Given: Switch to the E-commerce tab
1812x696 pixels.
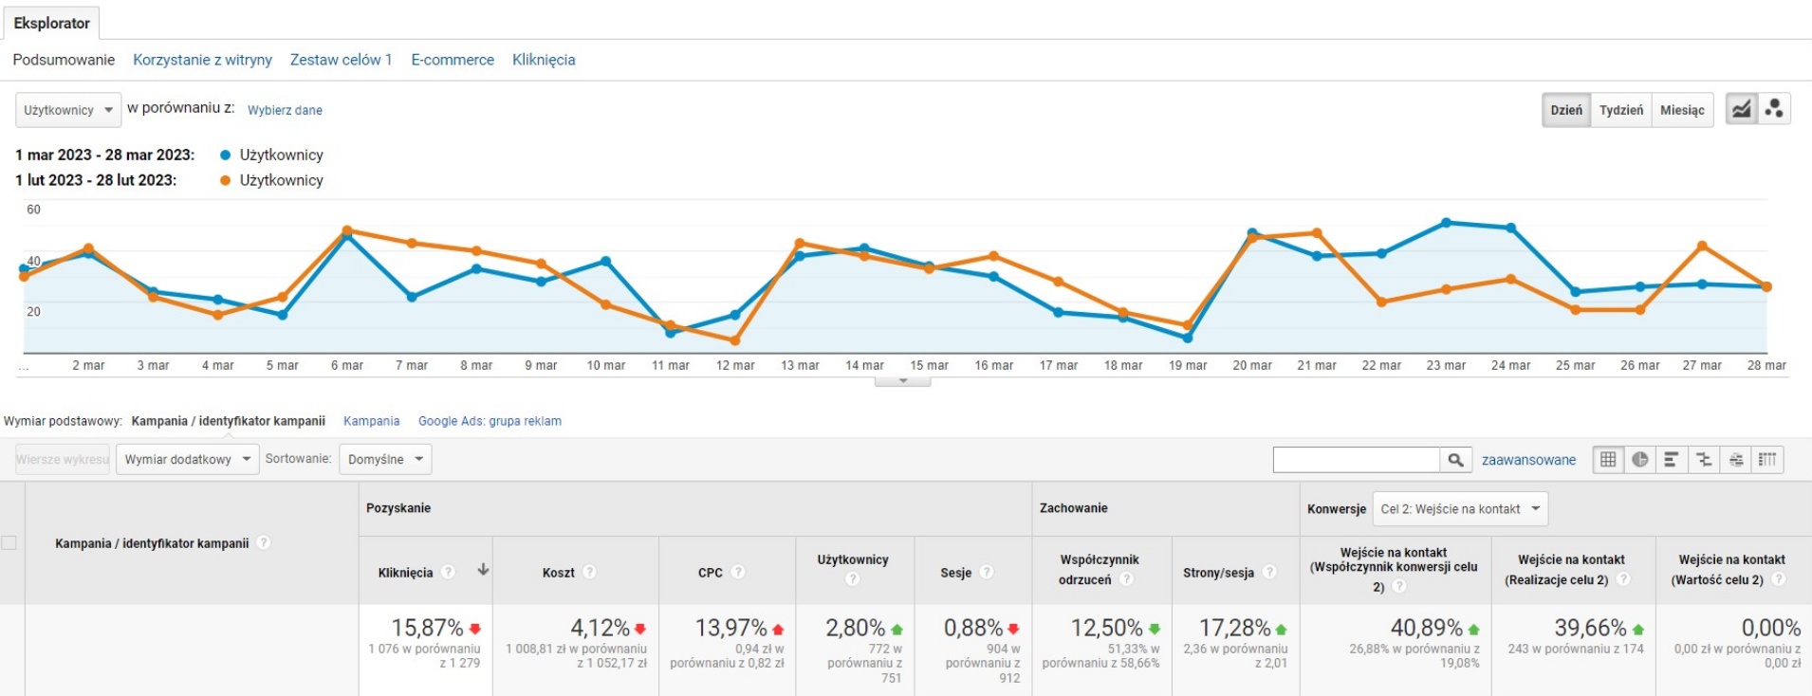Looking at the screenshot, I should point(453,60).
